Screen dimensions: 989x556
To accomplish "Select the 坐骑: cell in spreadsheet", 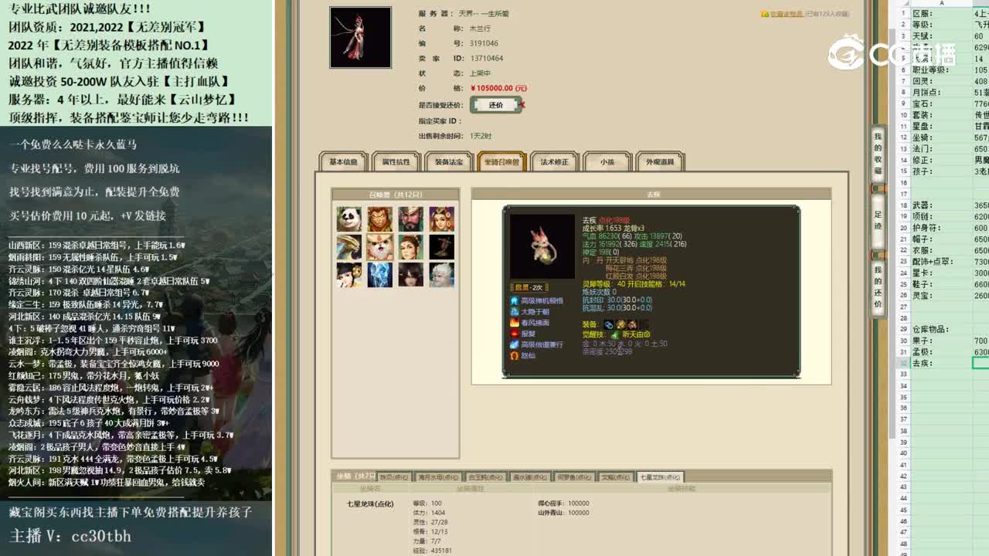I will [x=940, y=137].
